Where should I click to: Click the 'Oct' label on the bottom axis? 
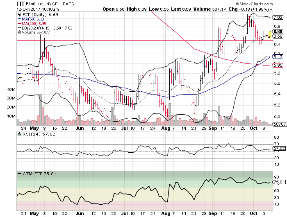click(x=253, y=213)
